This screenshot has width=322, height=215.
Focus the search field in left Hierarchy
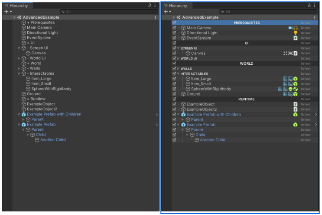point(109,12)
